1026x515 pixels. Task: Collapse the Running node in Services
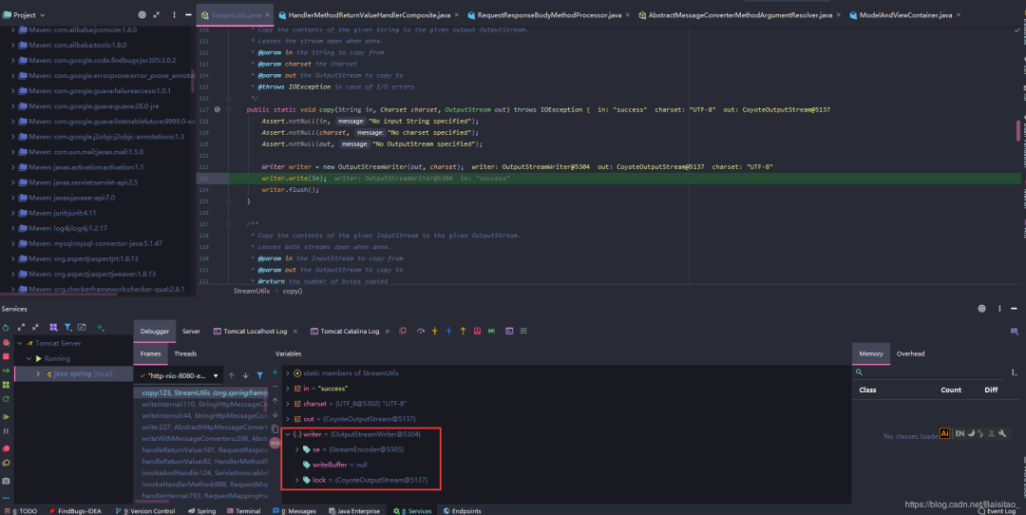(x=28, y=358)
